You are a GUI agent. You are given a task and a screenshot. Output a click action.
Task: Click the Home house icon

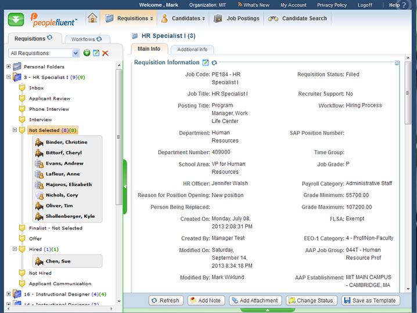tap(92, 18)
